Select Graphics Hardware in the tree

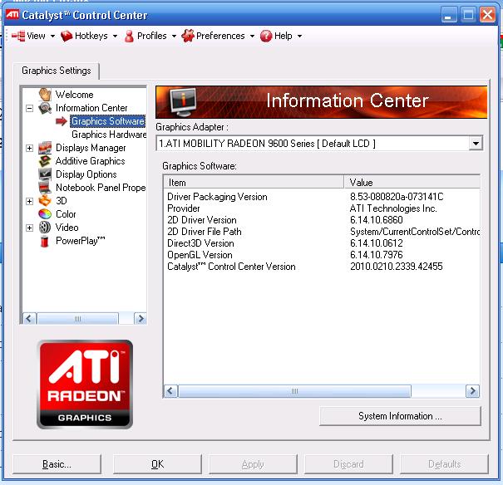tap(109, 135)
